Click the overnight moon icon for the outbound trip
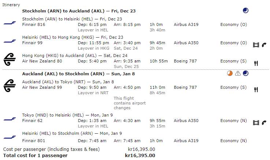The width and height of the screenshot is (270, 160). [245, 11]
